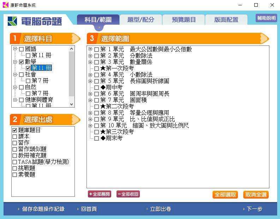
Task: Click the 康軒 logo icon beside 電腦命題
Action: [12, 21]
